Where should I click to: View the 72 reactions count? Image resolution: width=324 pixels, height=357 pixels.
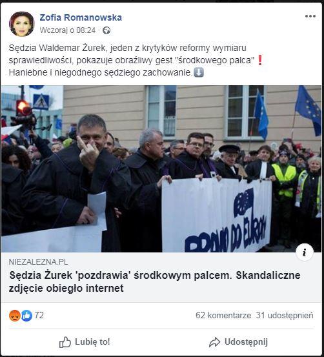(x=39, y=316)
